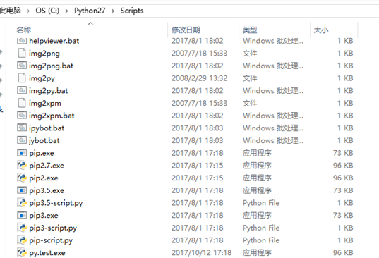Click the ipybot.bat batch file icon
The image size is (379, 258).
coord(22,128)
